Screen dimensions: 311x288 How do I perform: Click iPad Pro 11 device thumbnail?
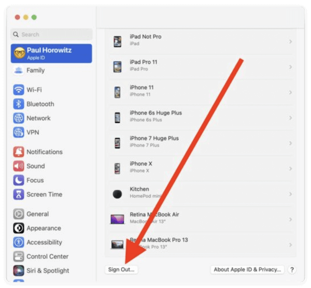point(118,67)
